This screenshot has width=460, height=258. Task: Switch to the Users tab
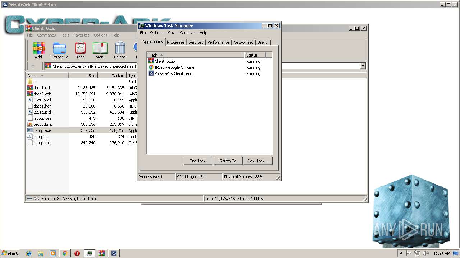262,42
